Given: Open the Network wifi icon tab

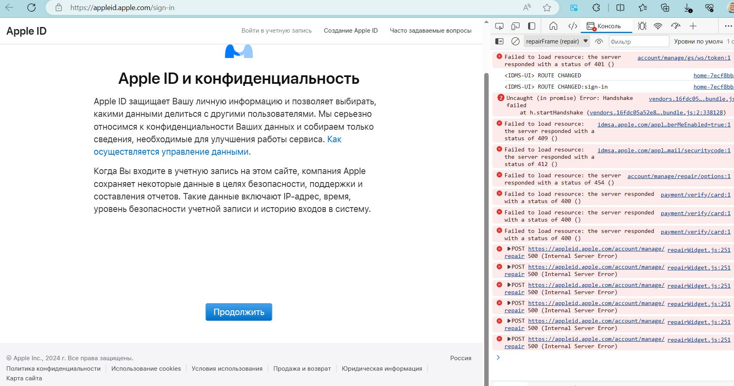Looking at the screenshot, I should tap(658, 26).
